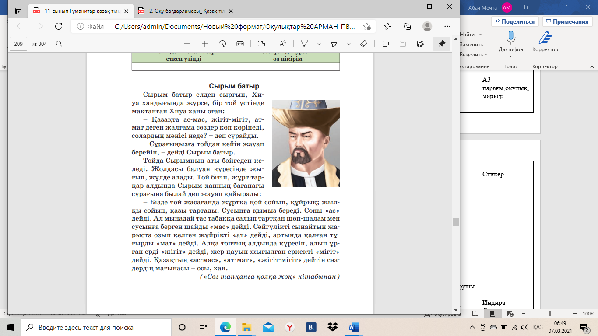Open a new browser tab
598x336 pixels.
coord(246,10)
